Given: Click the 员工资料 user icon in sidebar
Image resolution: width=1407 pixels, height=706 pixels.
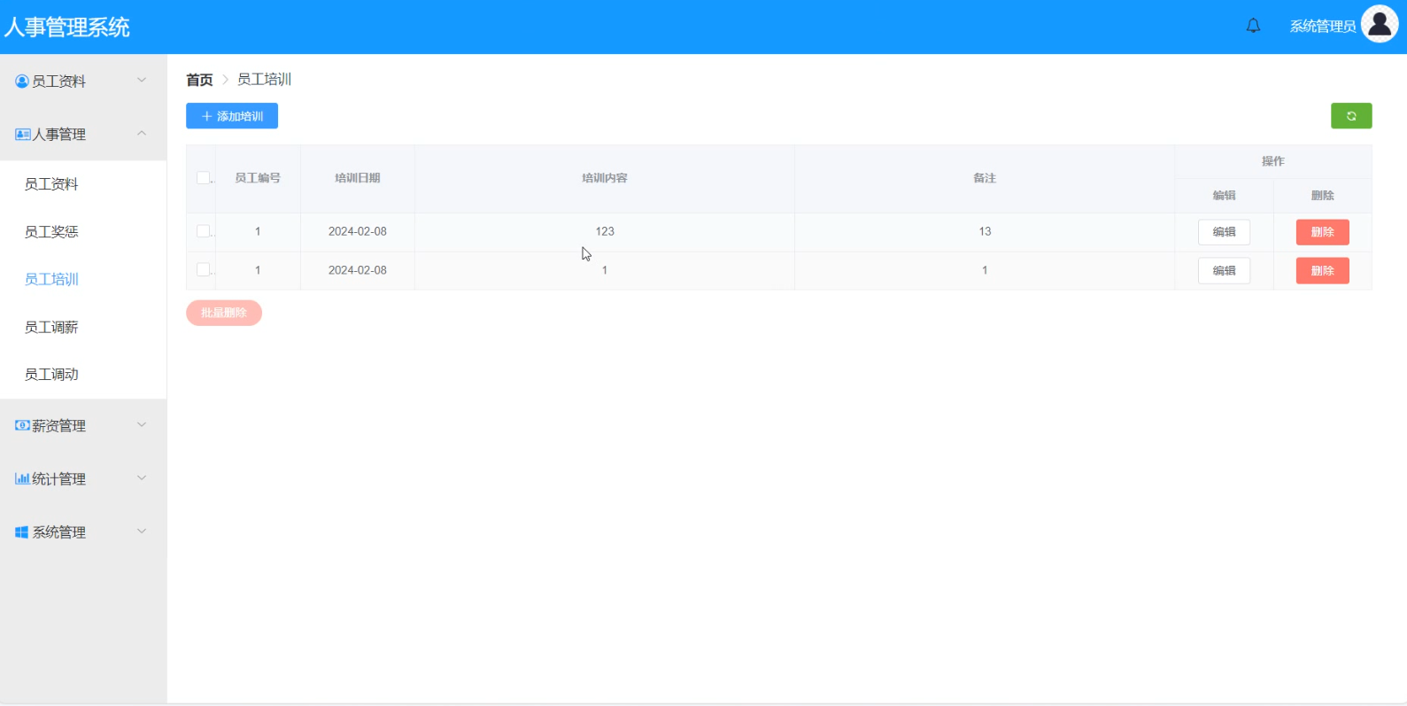Looking at the screenshot, I should [22, 81].
